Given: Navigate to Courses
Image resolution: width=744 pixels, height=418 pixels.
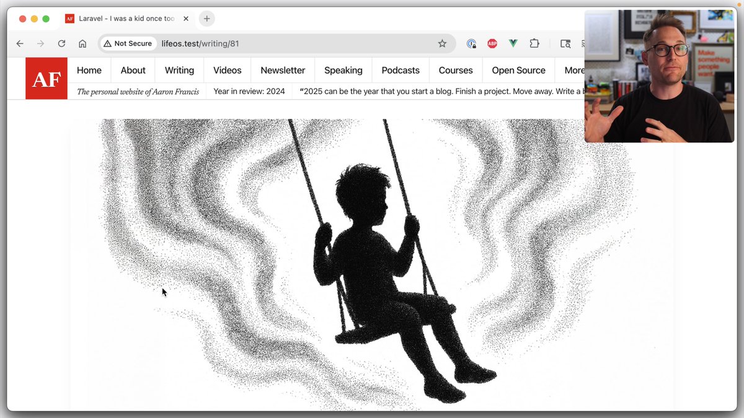Looking at the screenshot, I should [456, 70].
